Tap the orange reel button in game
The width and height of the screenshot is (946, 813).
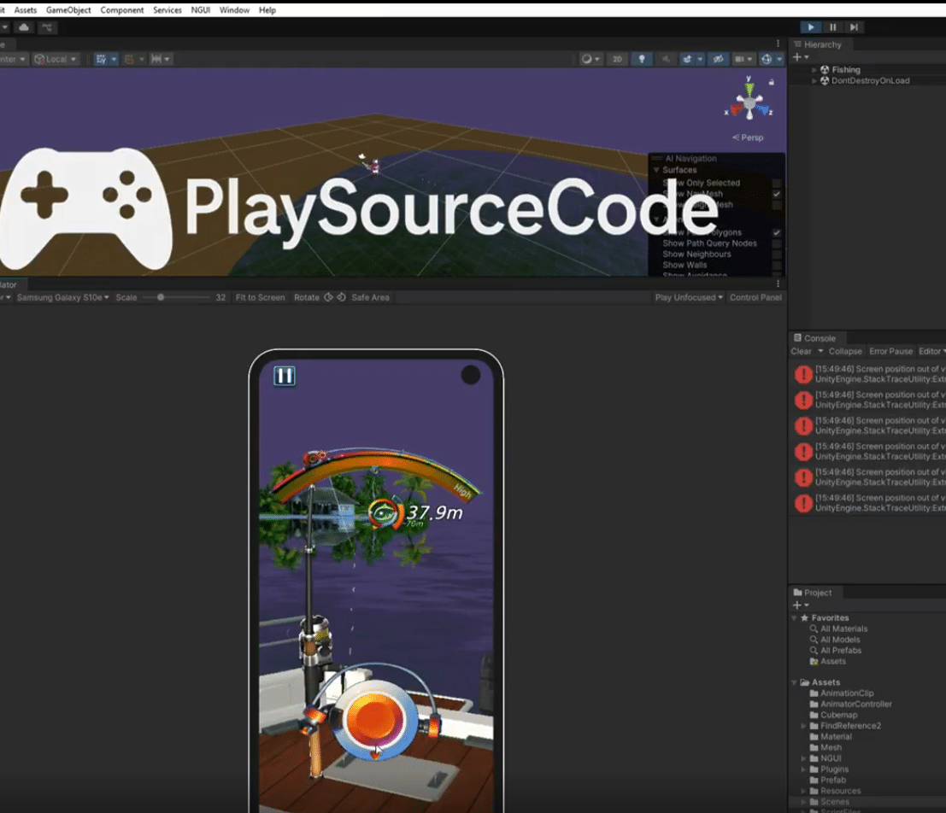[x=373, y=720]
